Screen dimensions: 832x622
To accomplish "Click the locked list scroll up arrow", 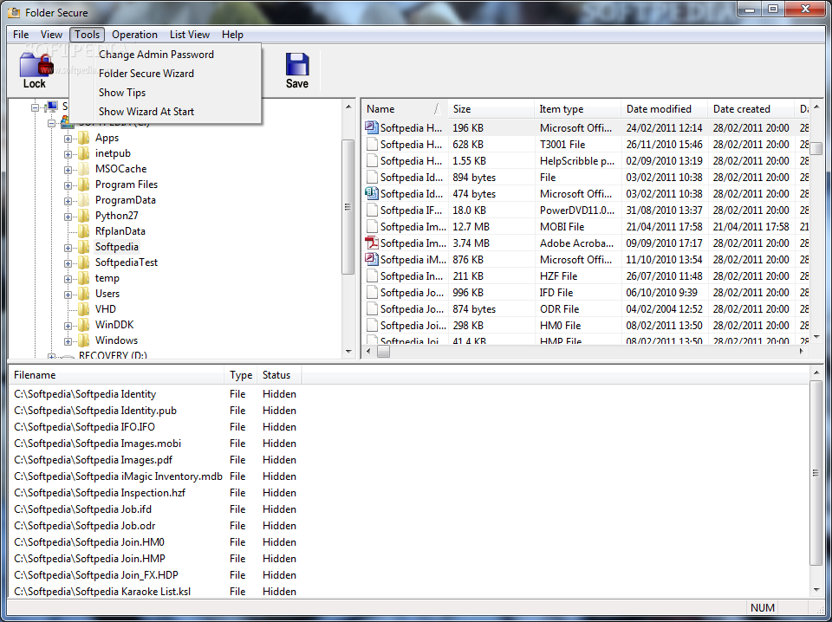I will [816, 373].
